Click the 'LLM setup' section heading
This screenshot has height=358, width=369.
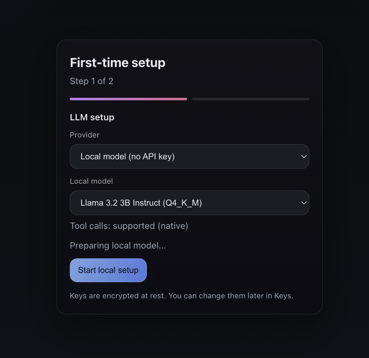92,117
